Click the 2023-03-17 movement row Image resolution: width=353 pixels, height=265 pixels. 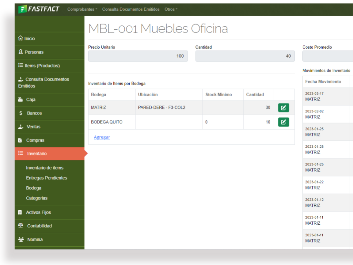(328, 97)
